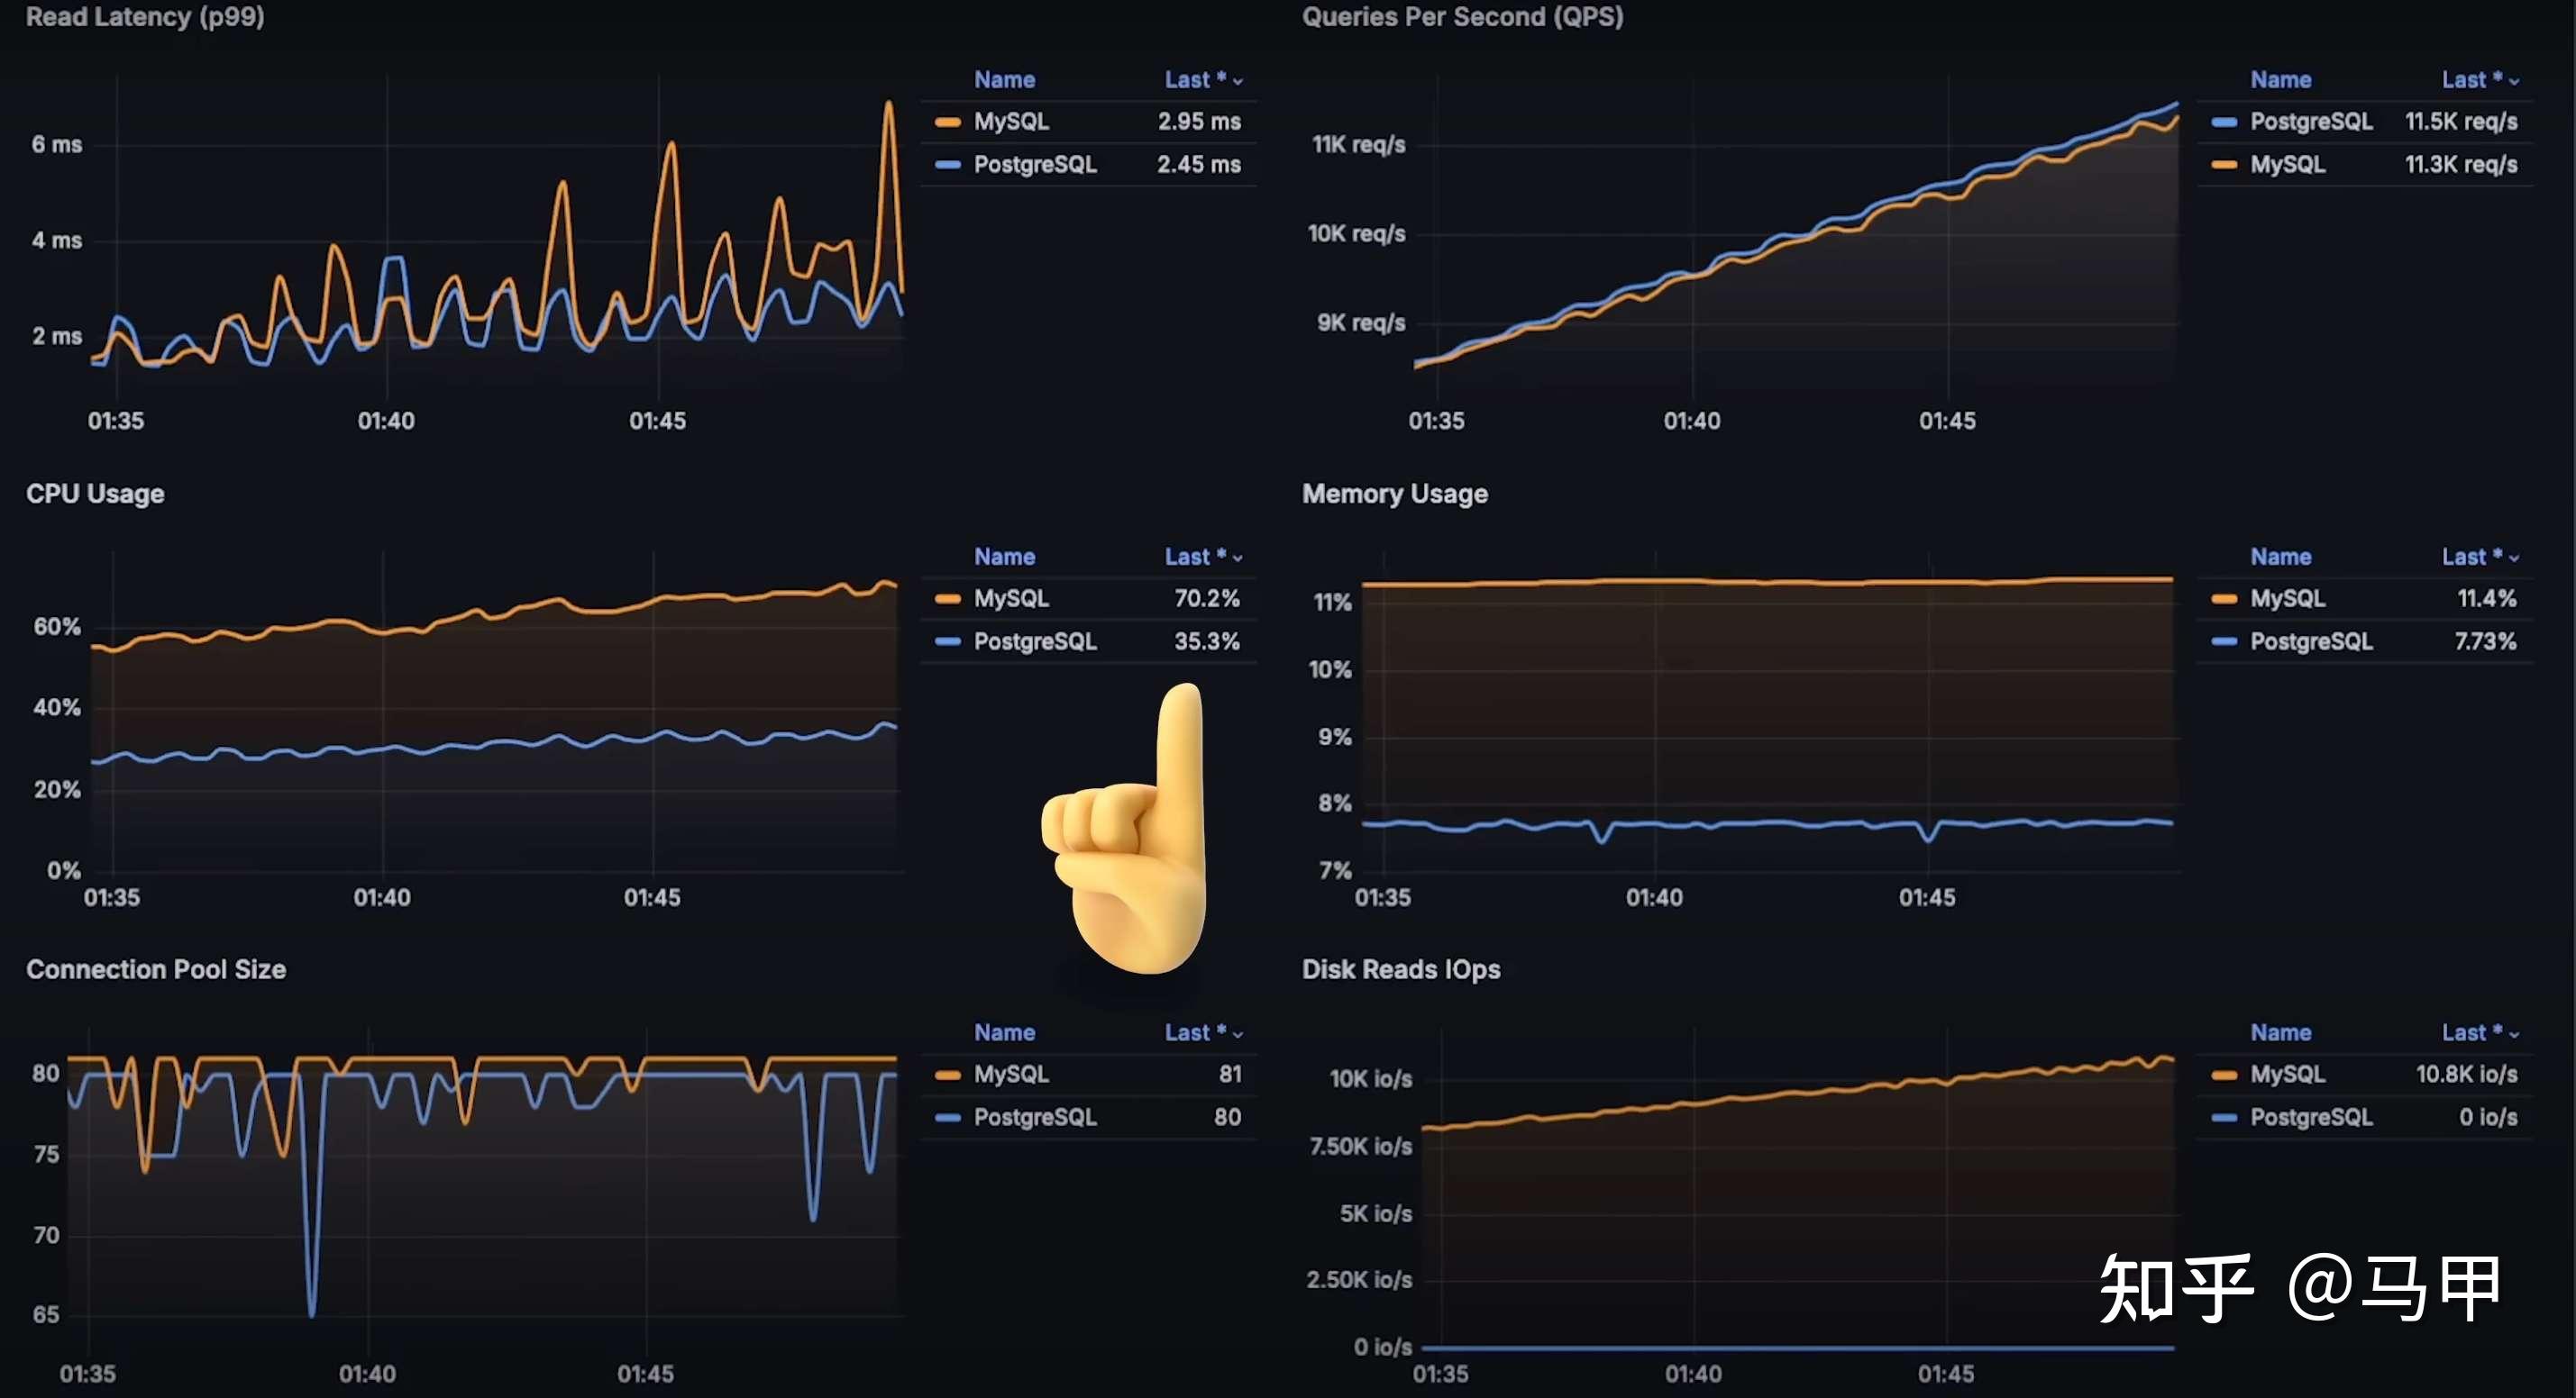Click the PostgreSQL swatch in QPS legend
Screen dimensions: 2576x1398
tap(2224, 122)
